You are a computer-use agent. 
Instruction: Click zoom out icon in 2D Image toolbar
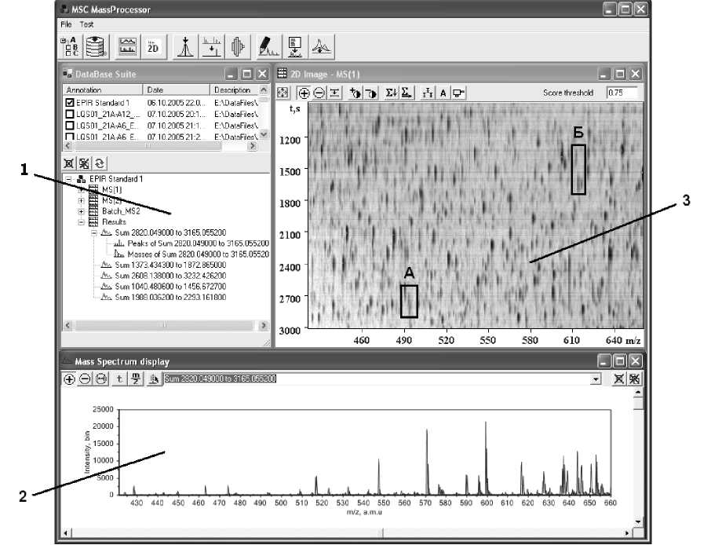click(x=319, y=93)
